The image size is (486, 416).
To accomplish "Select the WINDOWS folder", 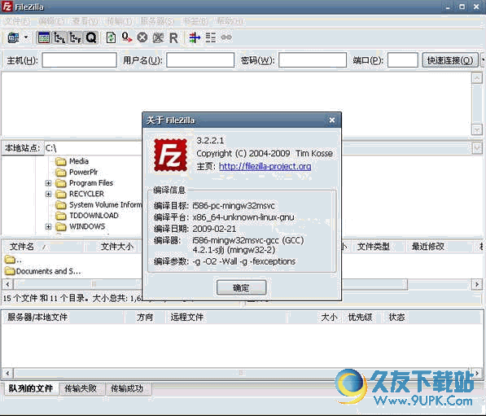I will point(87,226).
